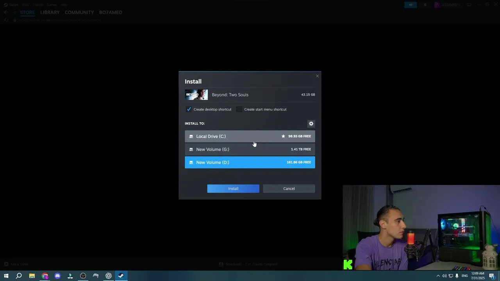This screenshot has width=500, height=281.
Task: Open Google Chrome from the taskbar
Action: pos(45,276)
